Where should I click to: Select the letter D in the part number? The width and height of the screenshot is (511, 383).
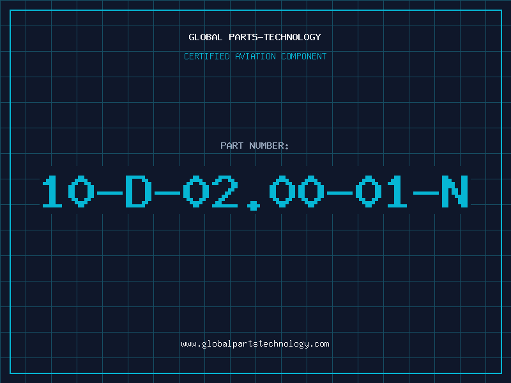tap(139, 191)
